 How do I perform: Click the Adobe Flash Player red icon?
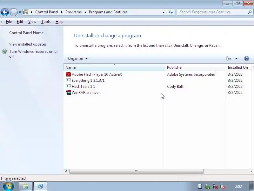pos(68,74)
